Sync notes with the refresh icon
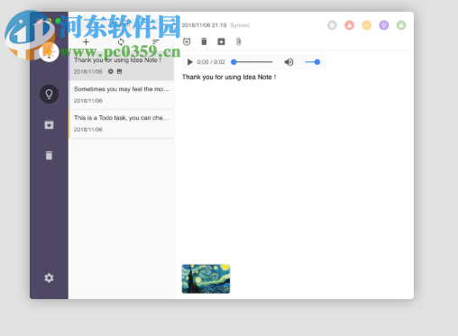This screenshot has width=458, height=336. [121, 41]
